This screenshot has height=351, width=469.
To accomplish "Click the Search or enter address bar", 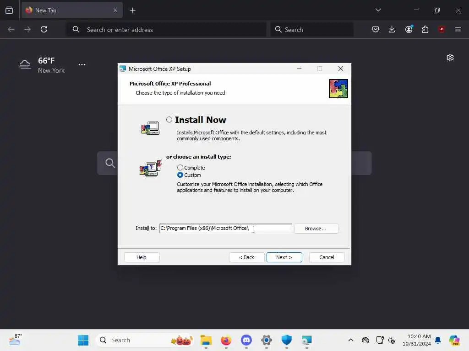I will coord(167,30).
